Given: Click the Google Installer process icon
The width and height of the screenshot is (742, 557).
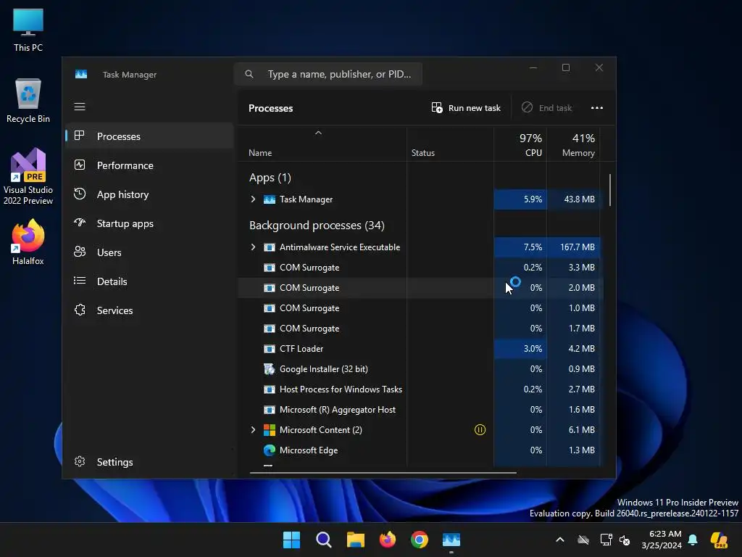Looking at the screenshot, I should coord(270,369).
